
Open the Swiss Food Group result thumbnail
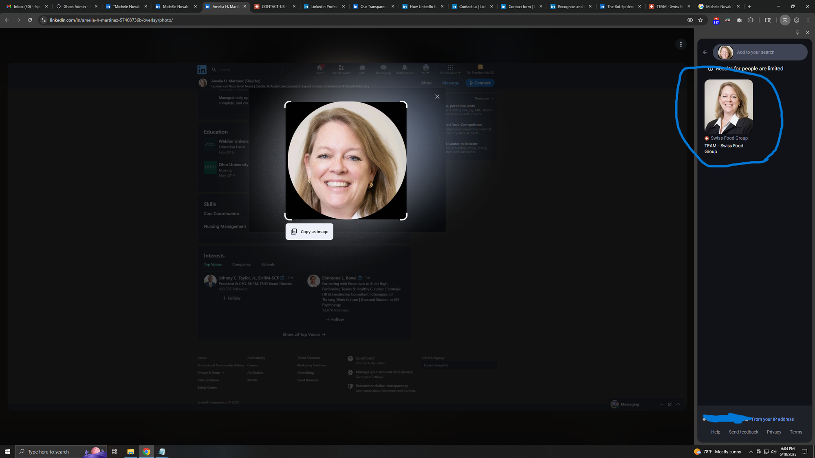[x=729, y=107]
